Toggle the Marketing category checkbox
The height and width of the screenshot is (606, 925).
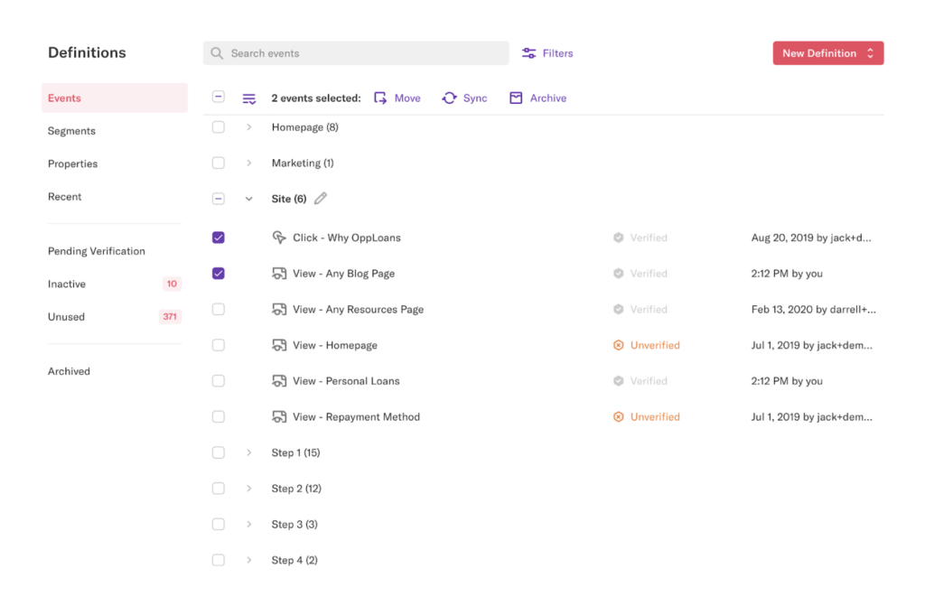coord(219,163)
